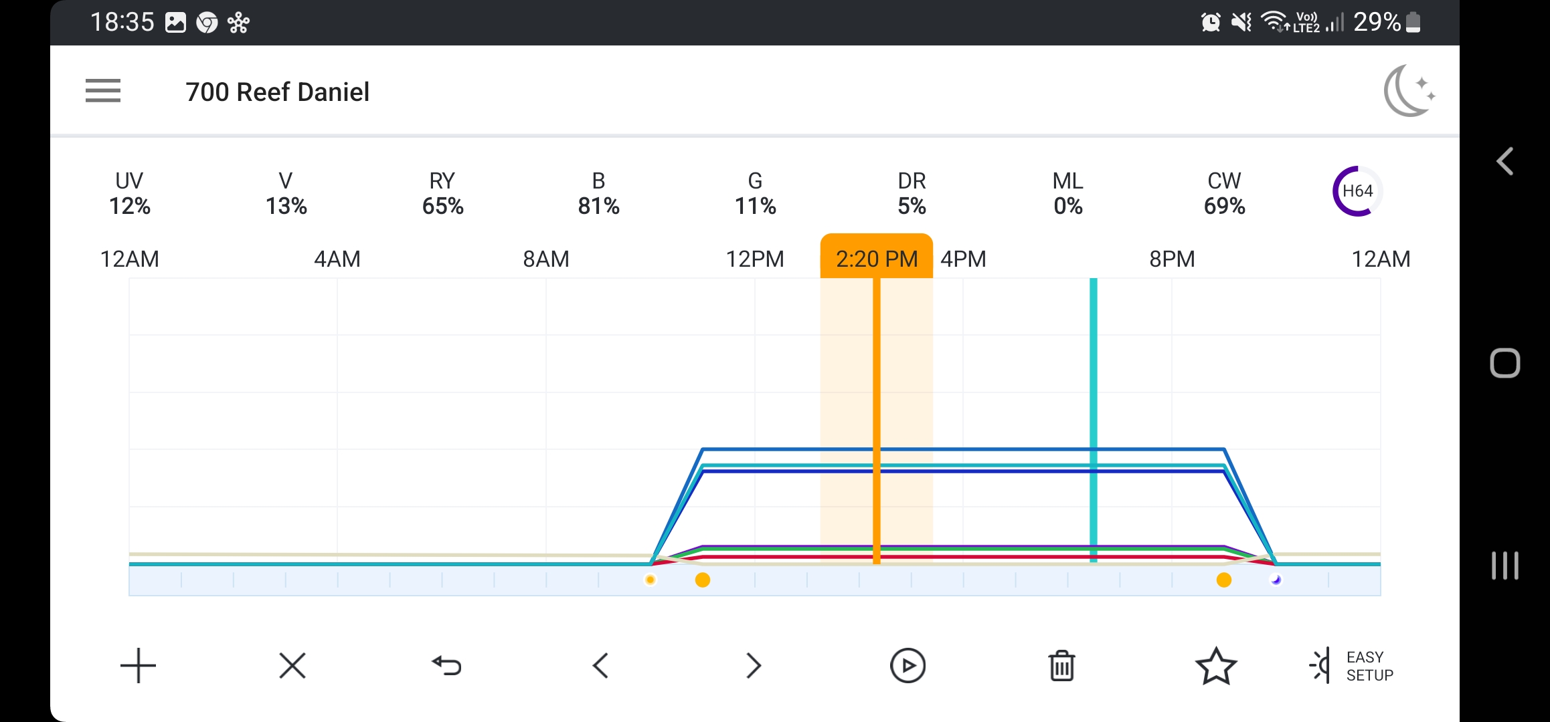
Task: Save as favorite with star icon
Action: click(1215, 666)
